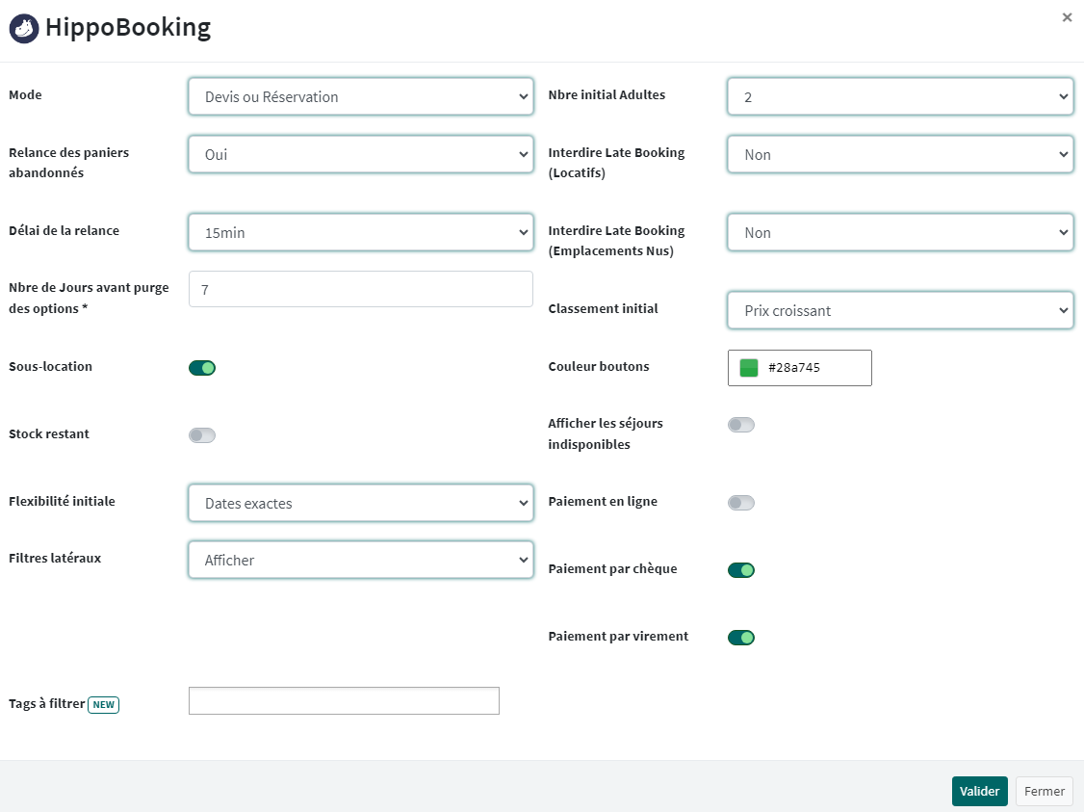This screenshot has width=1084, height=812.
Task: Open the Classement initial dropdown
Action: coord(900,311)
